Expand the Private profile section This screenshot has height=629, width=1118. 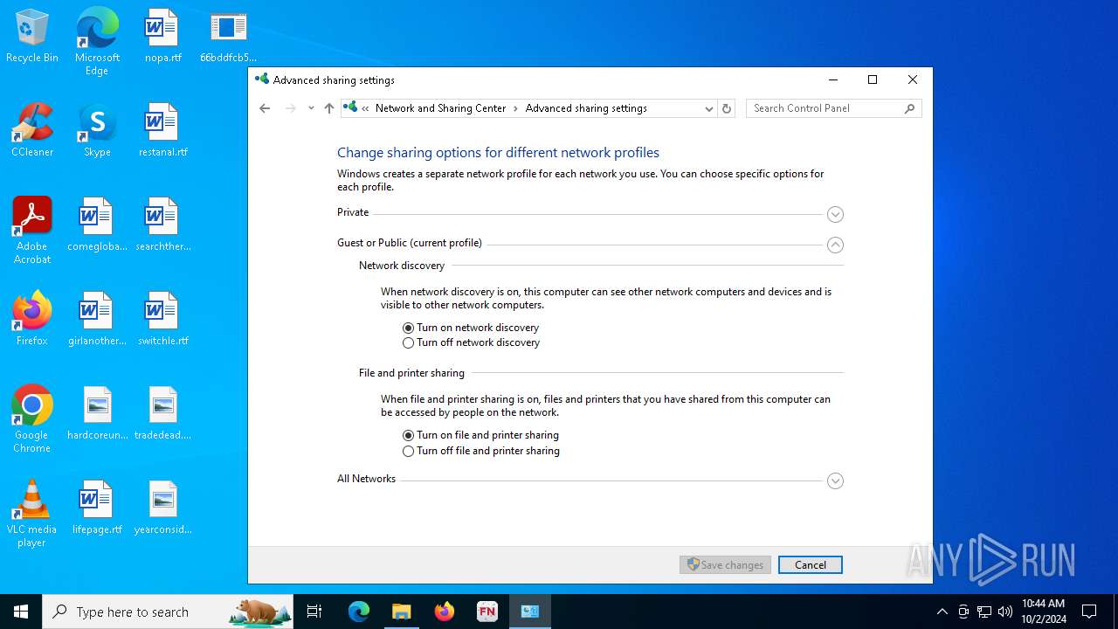pyautogui.click(x=835, y=214)
